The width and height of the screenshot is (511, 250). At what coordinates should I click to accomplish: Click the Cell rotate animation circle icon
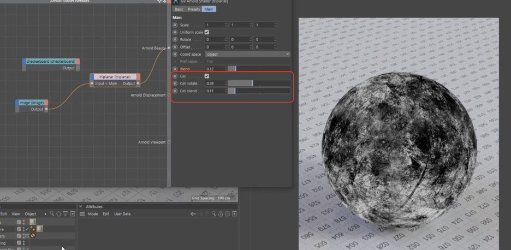(175, 84)
